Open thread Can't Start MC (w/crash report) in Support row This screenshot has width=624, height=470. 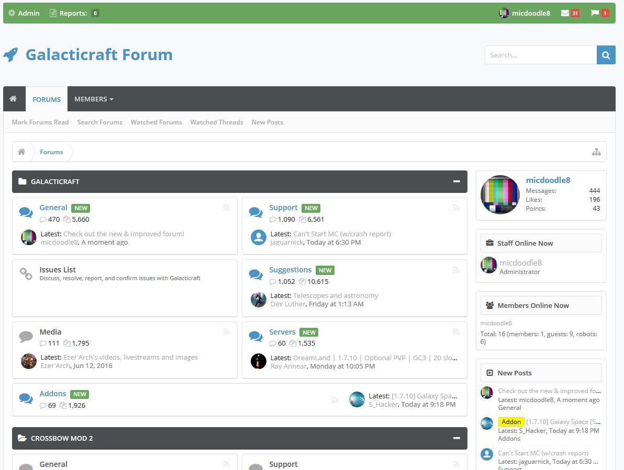pos(342,234)
